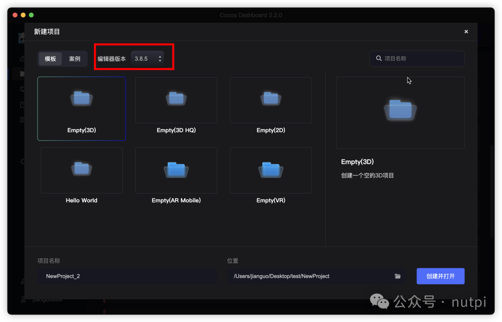This screenshot has width=502, height=322.
Task: Click the macOS yellow minimize button
Action: tap(23, 15)
